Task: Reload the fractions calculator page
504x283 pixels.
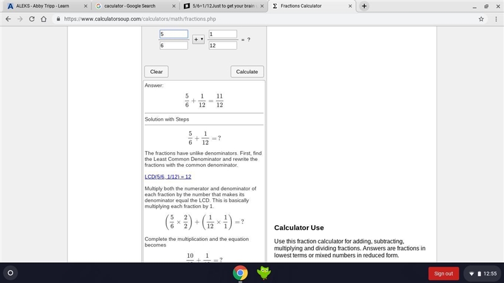Action: pyautogui.click(x=32, y=19)
